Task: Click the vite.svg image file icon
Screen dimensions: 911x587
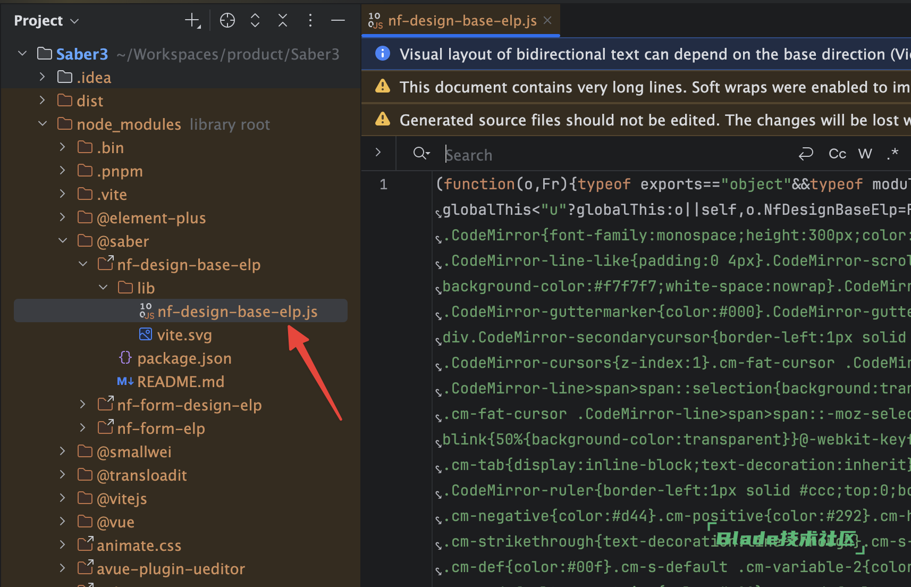Action: tap(146, 334)
